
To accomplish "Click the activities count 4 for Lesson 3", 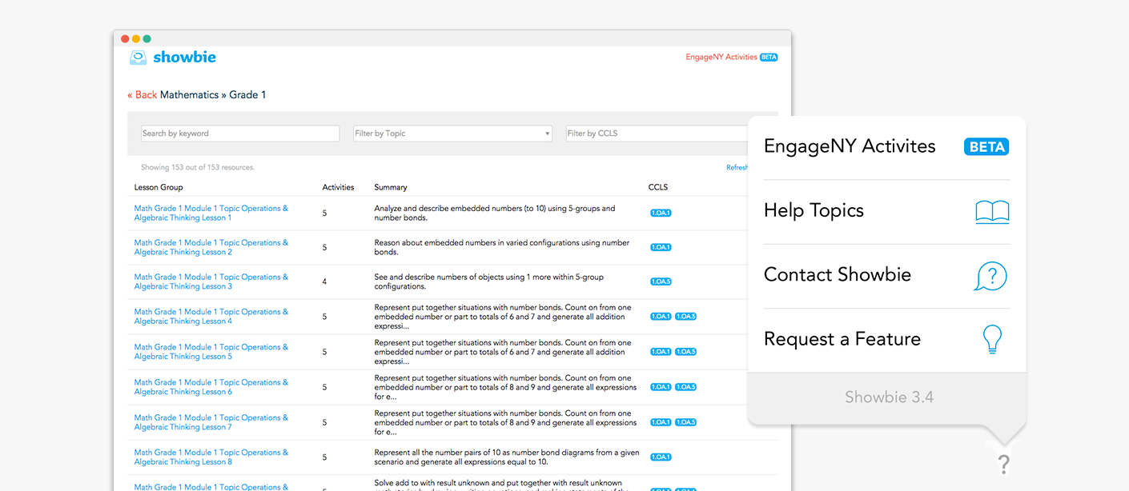I will (324, 282).
